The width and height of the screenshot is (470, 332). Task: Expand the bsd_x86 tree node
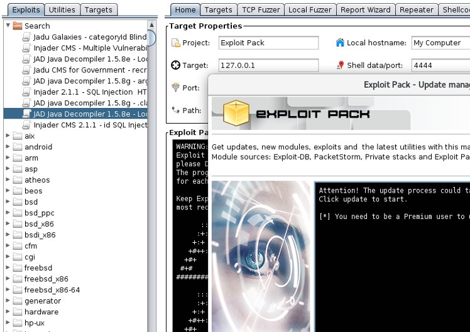tap(8, 223)
